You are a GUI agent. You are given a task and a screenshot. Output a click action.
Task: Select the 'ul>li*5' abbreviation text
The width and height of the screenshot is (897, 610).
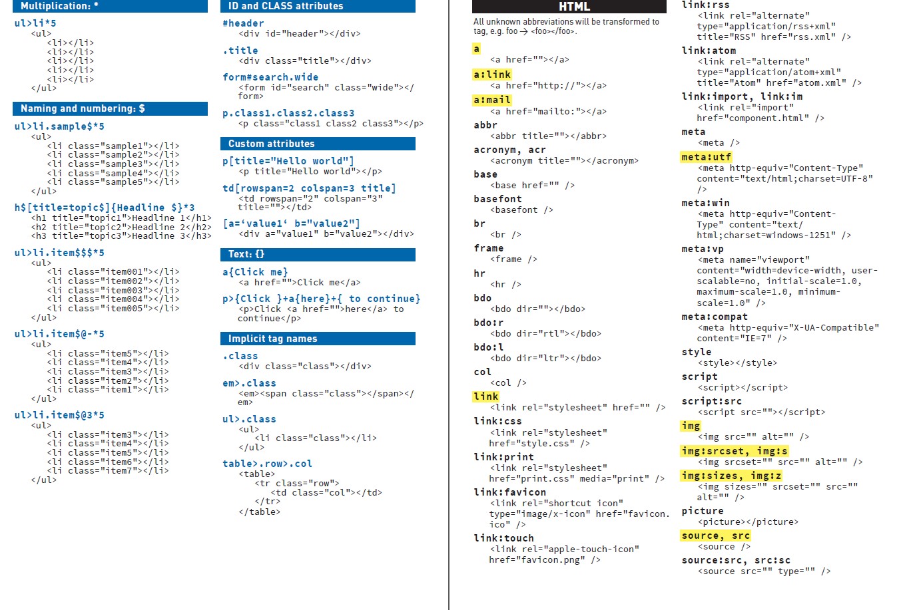(35, 23)
